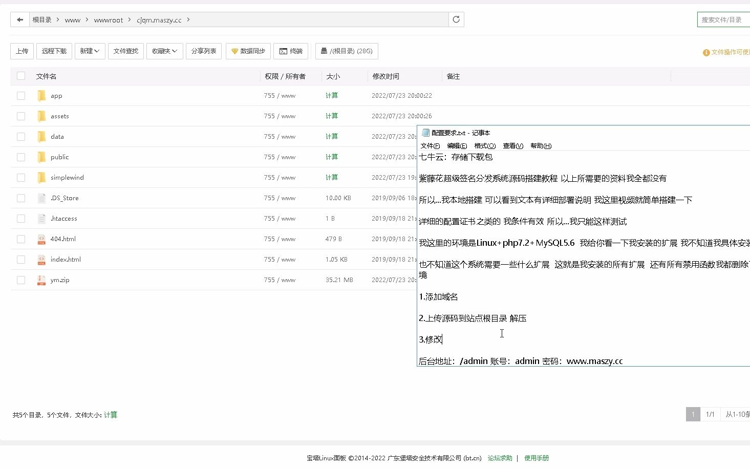Open Notepad 帮助(H) menu
Image resolution: width=750 pixels, height=469 pixels.
click(541, 146)
